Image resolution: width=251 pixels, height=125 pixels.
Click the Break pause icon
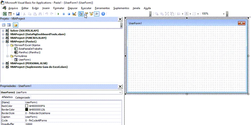tap(64, 14)
